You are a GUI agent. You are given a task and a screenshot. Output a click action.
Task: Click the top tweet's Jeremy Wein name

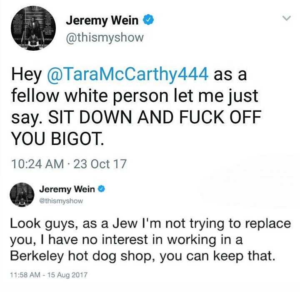102,20
